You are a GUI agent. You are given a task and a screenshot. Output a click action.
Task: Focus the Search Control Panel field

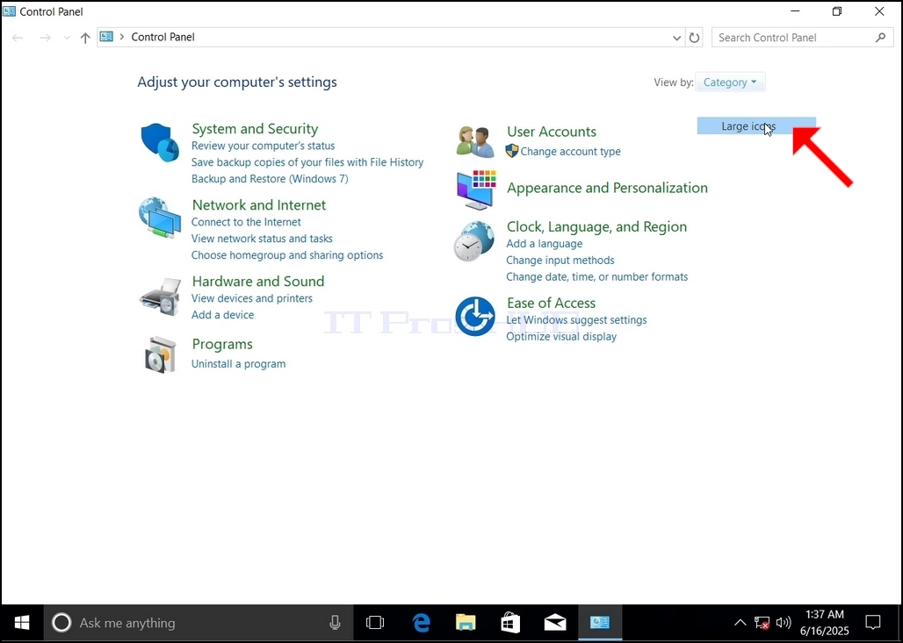[802, 38]
